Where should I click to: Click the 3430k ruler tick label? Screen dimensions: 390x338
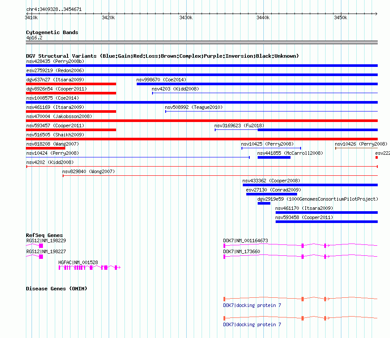pyautogui.click(x=186, y=17)
